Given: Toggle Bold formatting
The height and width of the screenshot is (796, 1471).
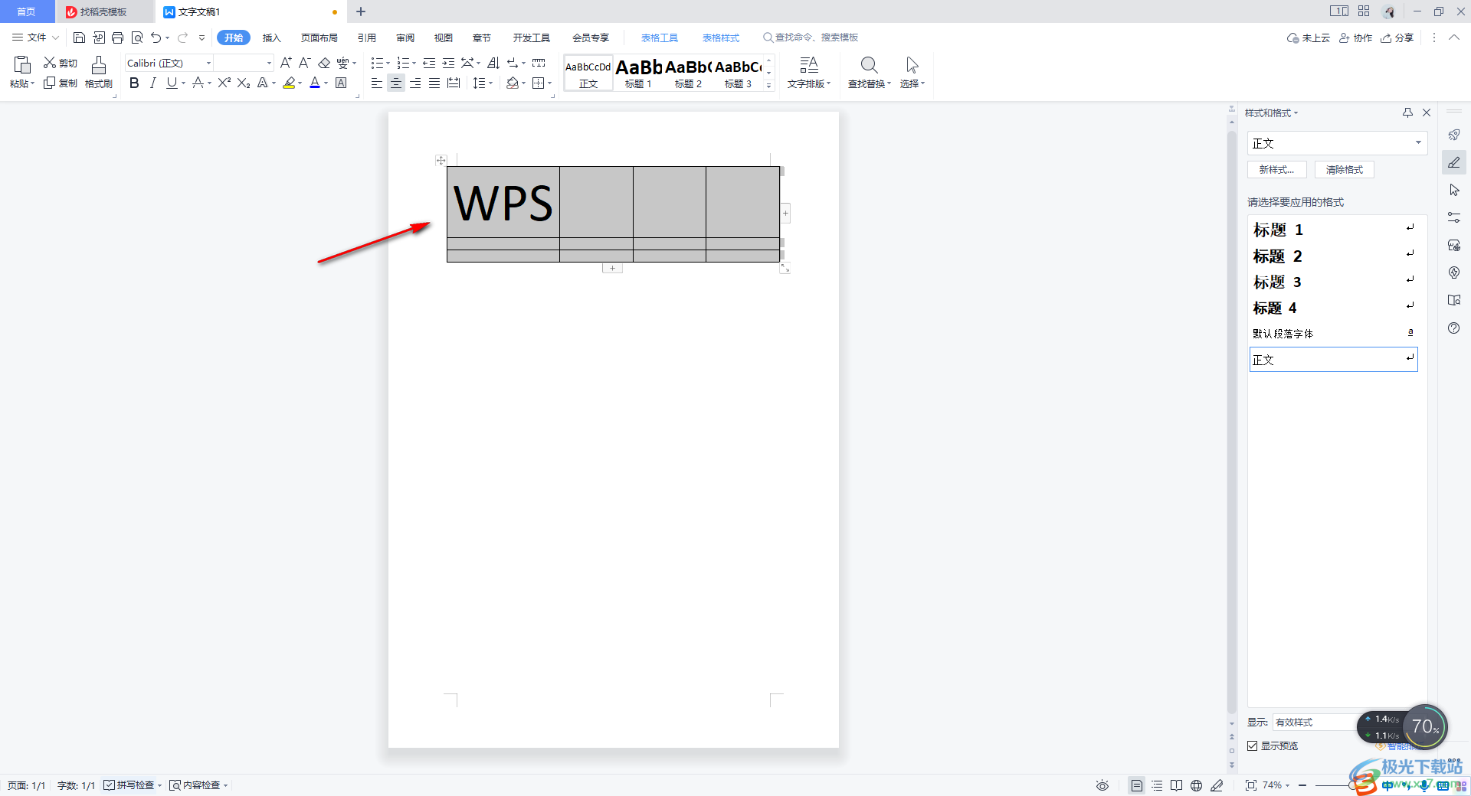Looking at the screenshot, I should click(134, 83).
